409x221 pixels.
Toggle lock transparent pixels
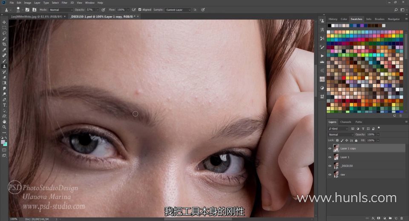pyautogui.click(x=337, y=141)
